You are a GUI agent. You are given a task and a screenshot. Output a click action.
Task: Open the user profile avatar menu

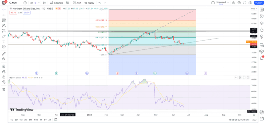click(x=4, y=3)
